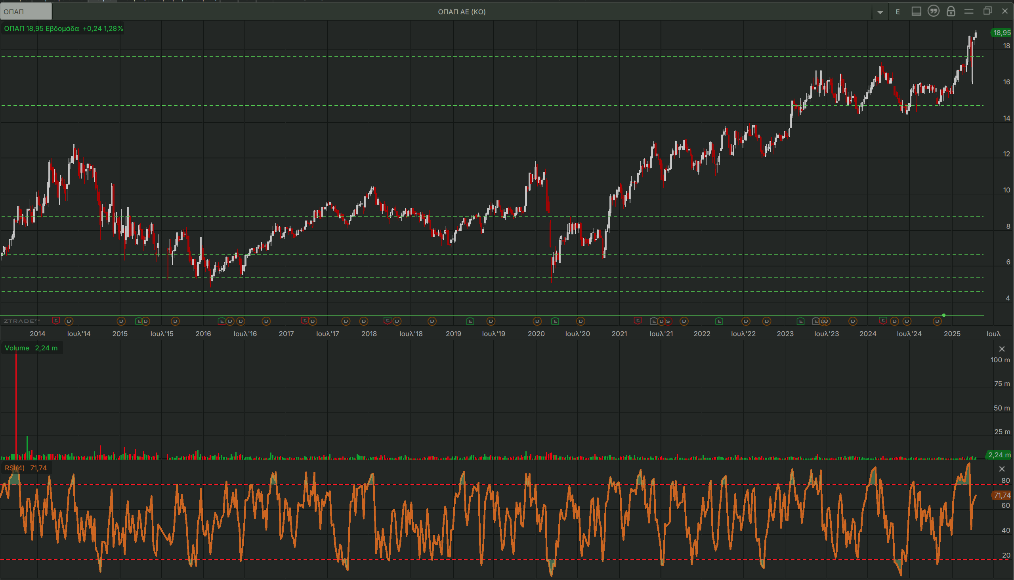This screenshot has width=1014, height=580.
Task: Open the quotes bubble icon
Action: click(934, 11)
